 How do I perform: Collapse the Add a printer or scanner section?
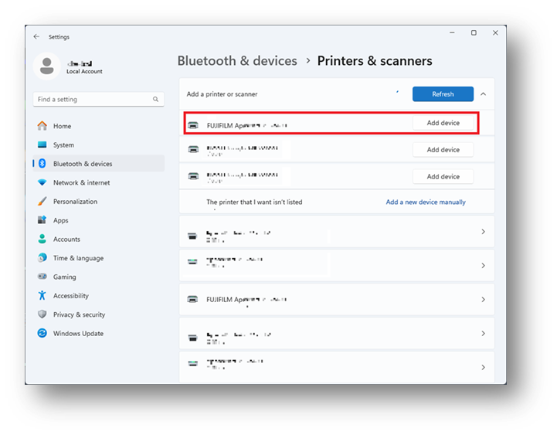coord(483,94)
